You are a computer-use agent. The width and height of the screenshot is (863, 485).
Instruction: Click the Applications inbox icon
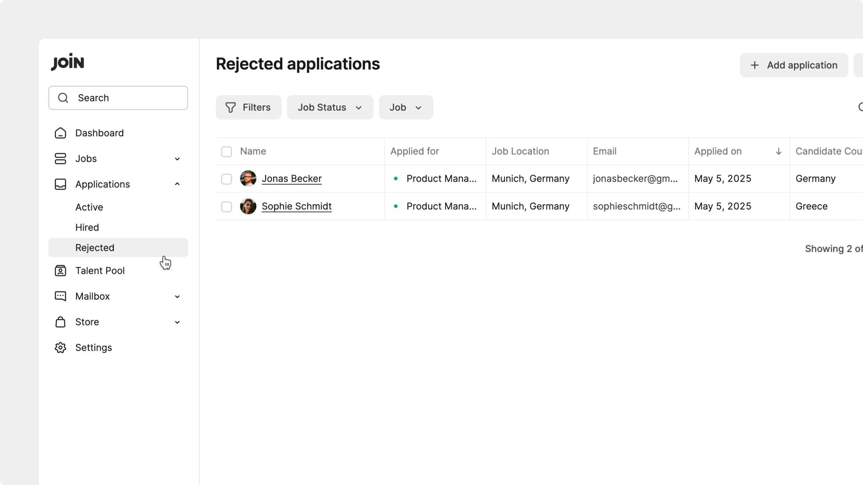tap(60, 184)
